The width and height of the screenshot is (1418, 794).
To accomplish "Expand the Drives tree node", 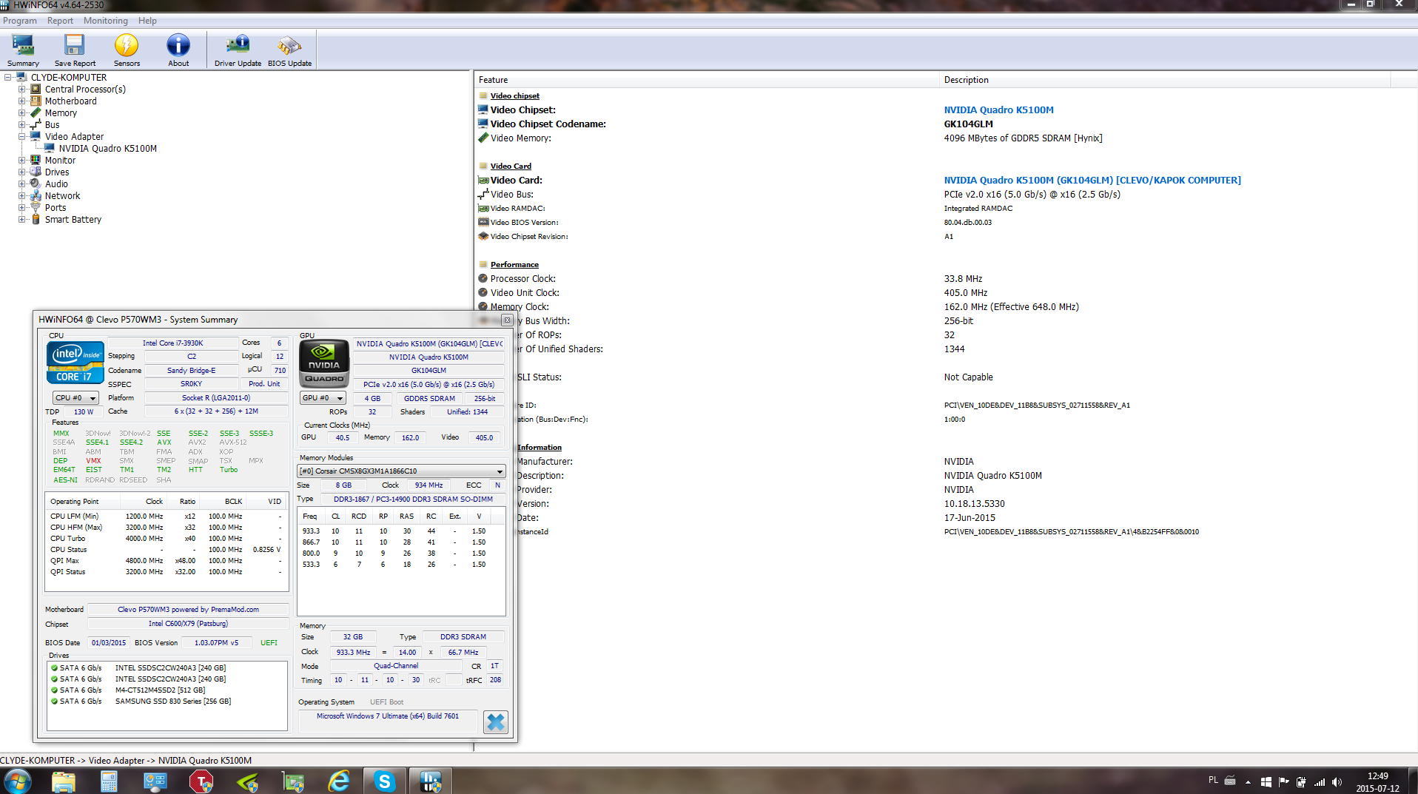I will coord(22,172).
